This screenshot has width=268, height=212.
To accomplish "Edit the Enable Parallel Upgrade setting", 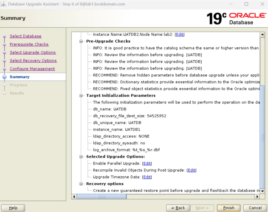I will click(x=147, y=163).
